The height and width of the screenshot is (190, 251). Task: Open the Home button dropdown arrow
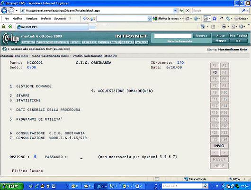(207, 27)
